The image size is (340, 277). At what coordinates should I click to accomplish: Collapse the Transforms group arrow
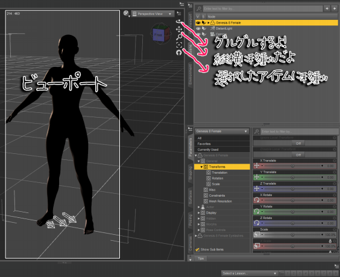[201, 167]
